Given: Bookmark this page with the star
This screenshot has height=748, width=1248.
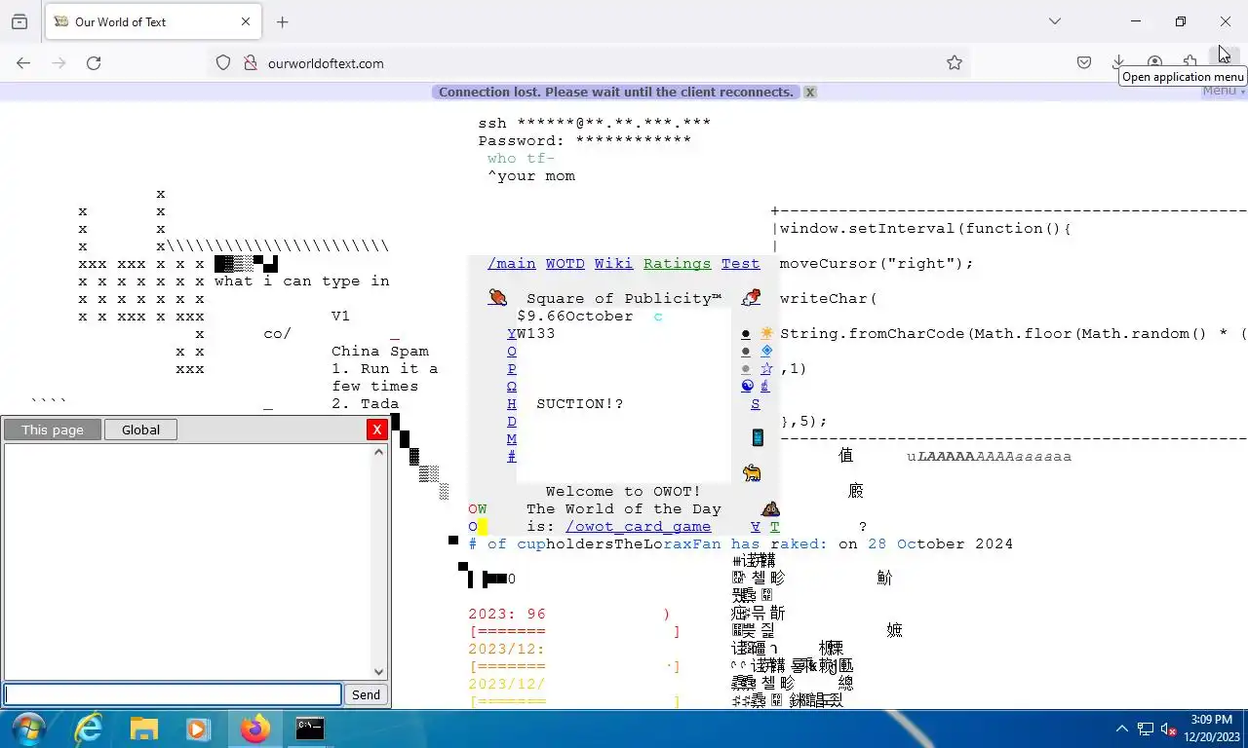Looking at the screenshot, I should coord(955,62).
